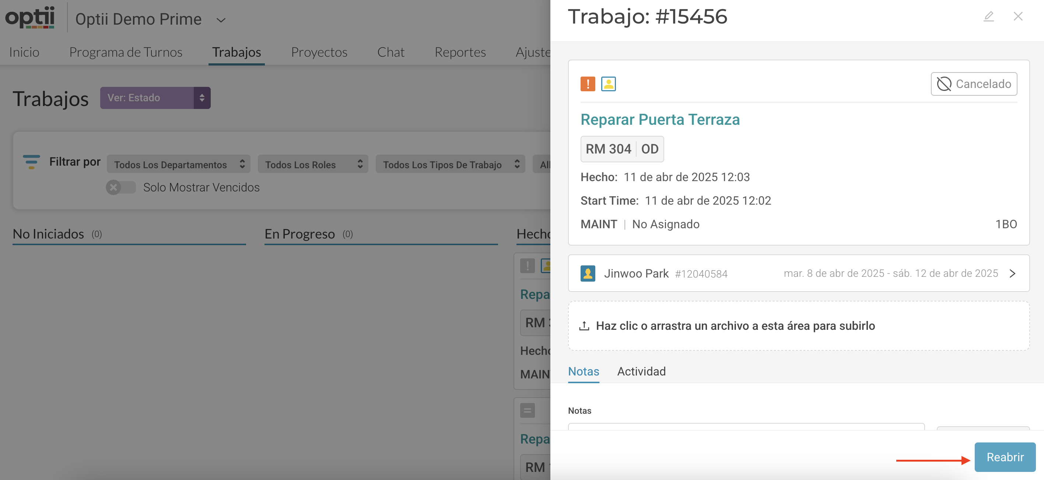Click the filter funnel icon
The width and height of the screenshot is (1044, 480).
(31, 162)
